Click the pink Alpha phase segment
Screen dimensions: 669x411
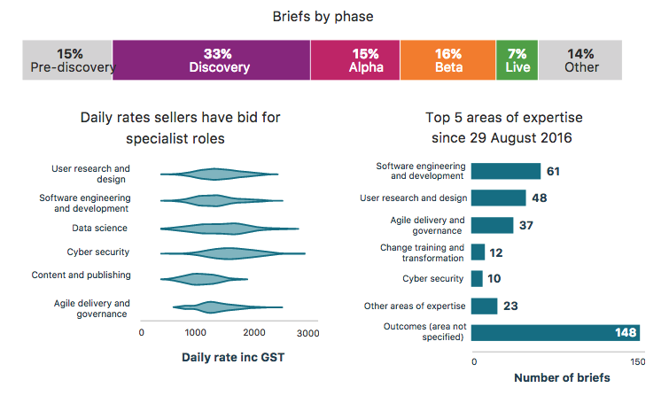pyautogui.click(x=354, y=60)
